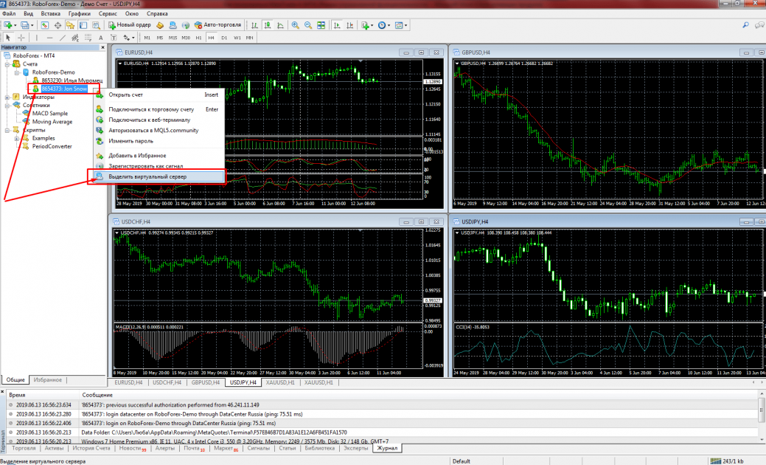The image size is (766, 465).
Task: Switch chart timeframe to D1
Action: 224,37
